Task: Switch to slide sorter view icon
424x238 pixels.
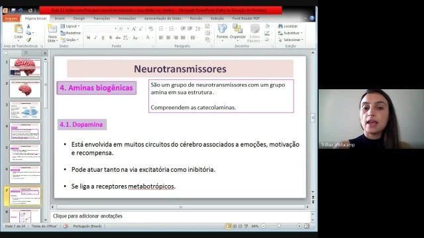Action: [x=235, y=226]
